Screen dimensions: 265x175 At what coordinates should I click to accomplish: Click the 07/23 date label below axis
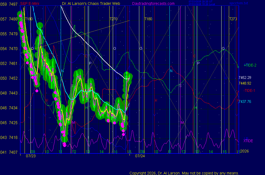[x=31, y=156]
